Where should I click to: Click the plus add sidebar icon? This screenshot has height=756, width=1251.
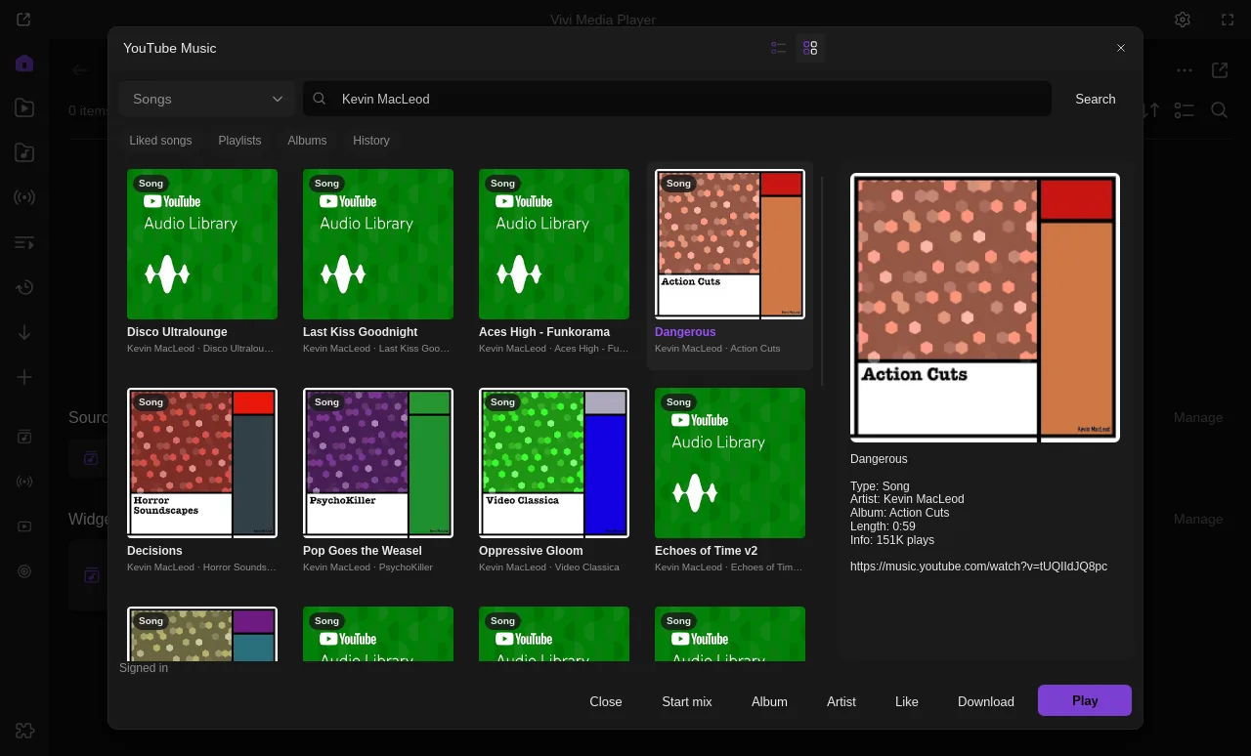point(24,377)
